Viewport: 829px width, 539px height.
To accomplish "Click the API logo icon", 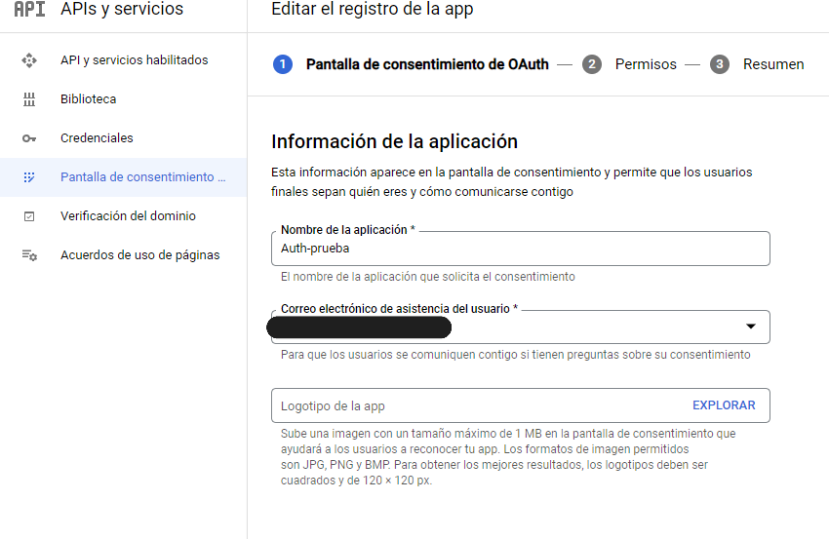I will coord(29,10).
